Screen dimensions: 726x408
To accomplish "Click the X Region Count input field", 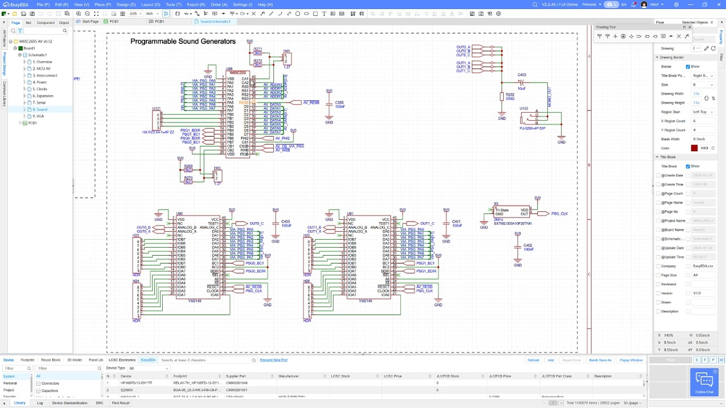I will click(703, 121).
